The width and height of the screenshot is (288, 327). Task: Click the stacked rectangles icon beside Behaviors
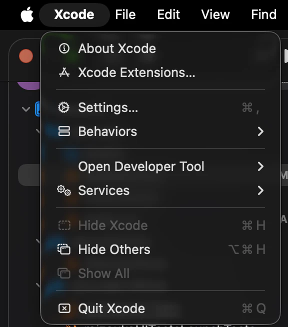point(64,131)
